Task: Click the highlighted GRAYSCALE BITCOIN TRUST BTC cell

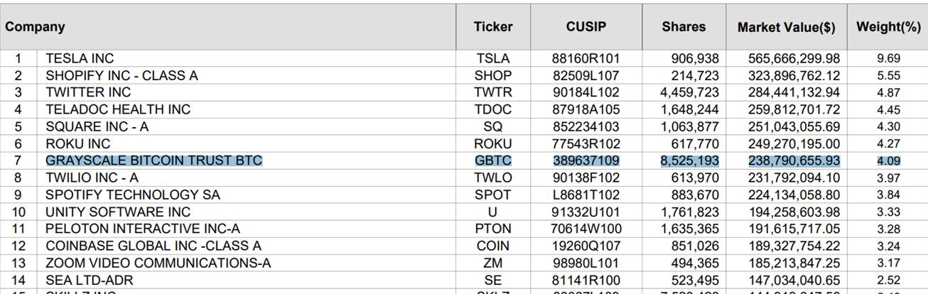Action: click(x=153, y=161)
